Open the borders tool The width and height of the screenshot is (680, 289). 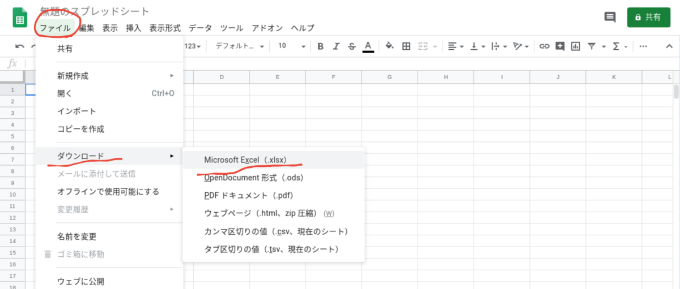coord(406,46)
